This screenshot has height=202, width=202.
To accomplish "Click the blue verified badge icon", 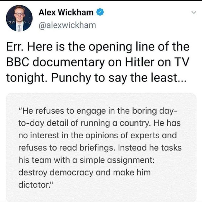I will pyautogui.click(x=100, y=12).
